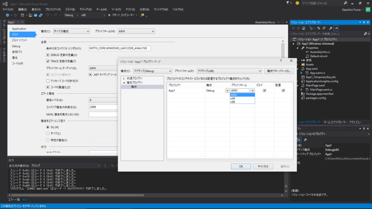Click the Quick Launch magnifier icon
The width and height of the screenshot is (372, 209).
click(x=345, y=3)
